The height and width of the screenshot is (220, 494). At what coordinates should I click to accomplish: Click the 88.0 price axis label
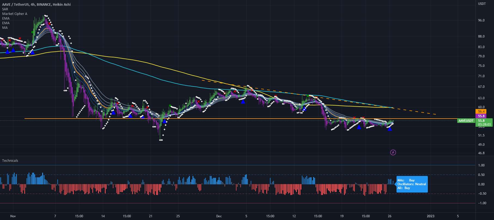click(x=481, y=36)
